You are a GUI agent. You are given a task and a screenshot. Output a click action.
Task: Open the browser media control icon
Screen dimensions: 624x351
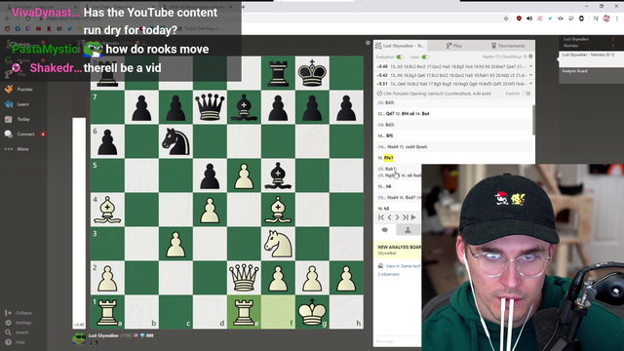point(596,19)
